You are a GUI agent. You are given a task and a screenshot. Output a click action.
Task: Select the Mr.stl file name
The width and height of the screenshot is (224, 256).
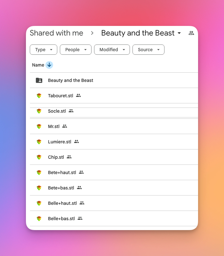54,126
